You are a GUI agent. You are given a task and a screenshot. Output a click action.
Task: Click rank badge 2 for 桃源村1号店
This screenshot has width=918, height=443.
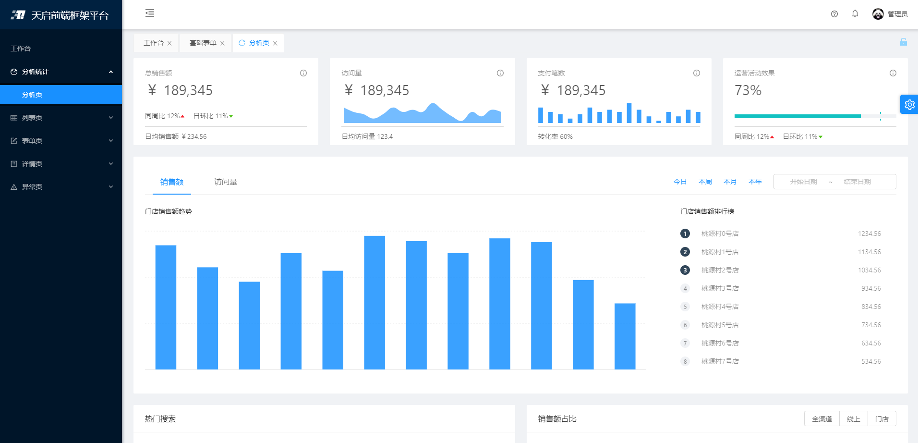pyautogui.click(x=685, y=252)
